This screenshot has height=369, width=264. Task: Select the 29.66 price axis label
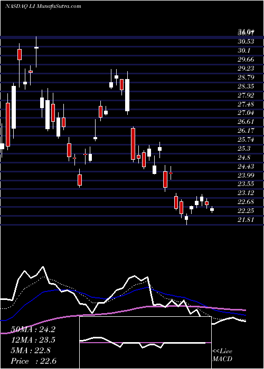246,60
